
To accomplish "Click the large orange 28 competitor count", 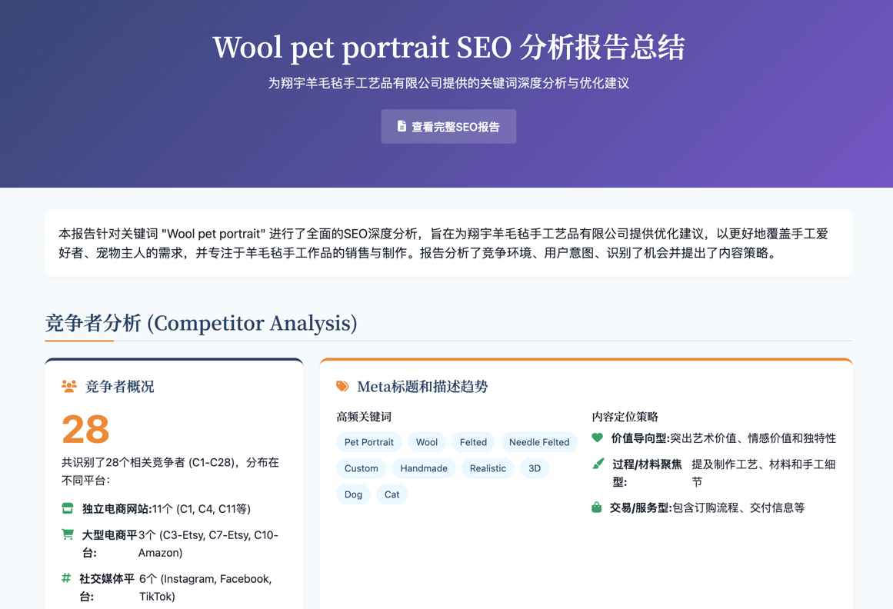I will pos(85,429).
